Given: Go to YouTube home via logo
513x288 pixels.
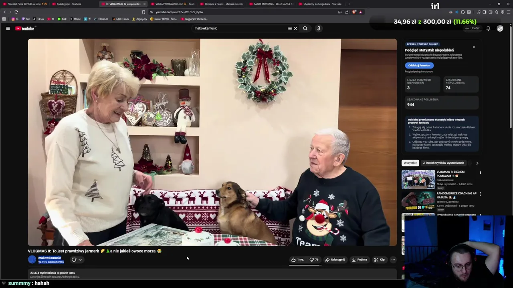Looking at the screenshot, I should [25, 28].
